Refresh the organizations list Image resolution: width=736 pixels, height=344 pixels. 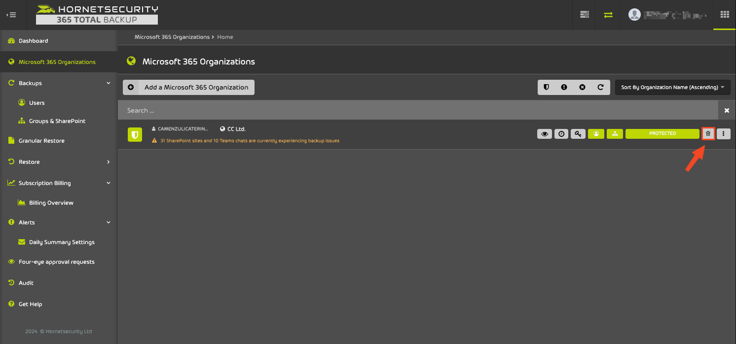pos(600,87)
